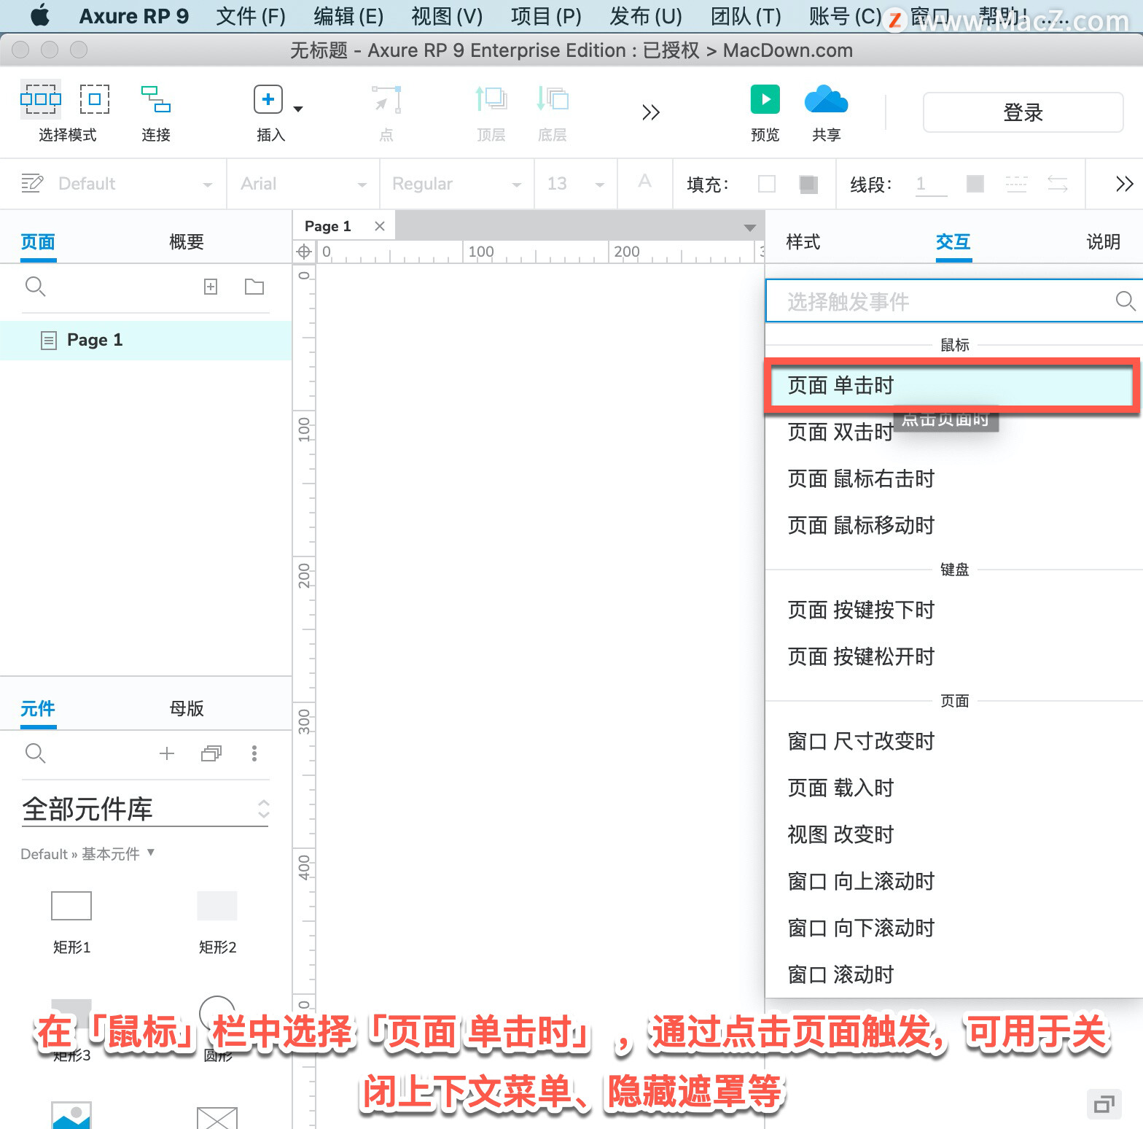The height and width of the screenshot is (1129, 1143).
Task: Switch to the 说明 notes tab
Action: tap(1104, 242)
